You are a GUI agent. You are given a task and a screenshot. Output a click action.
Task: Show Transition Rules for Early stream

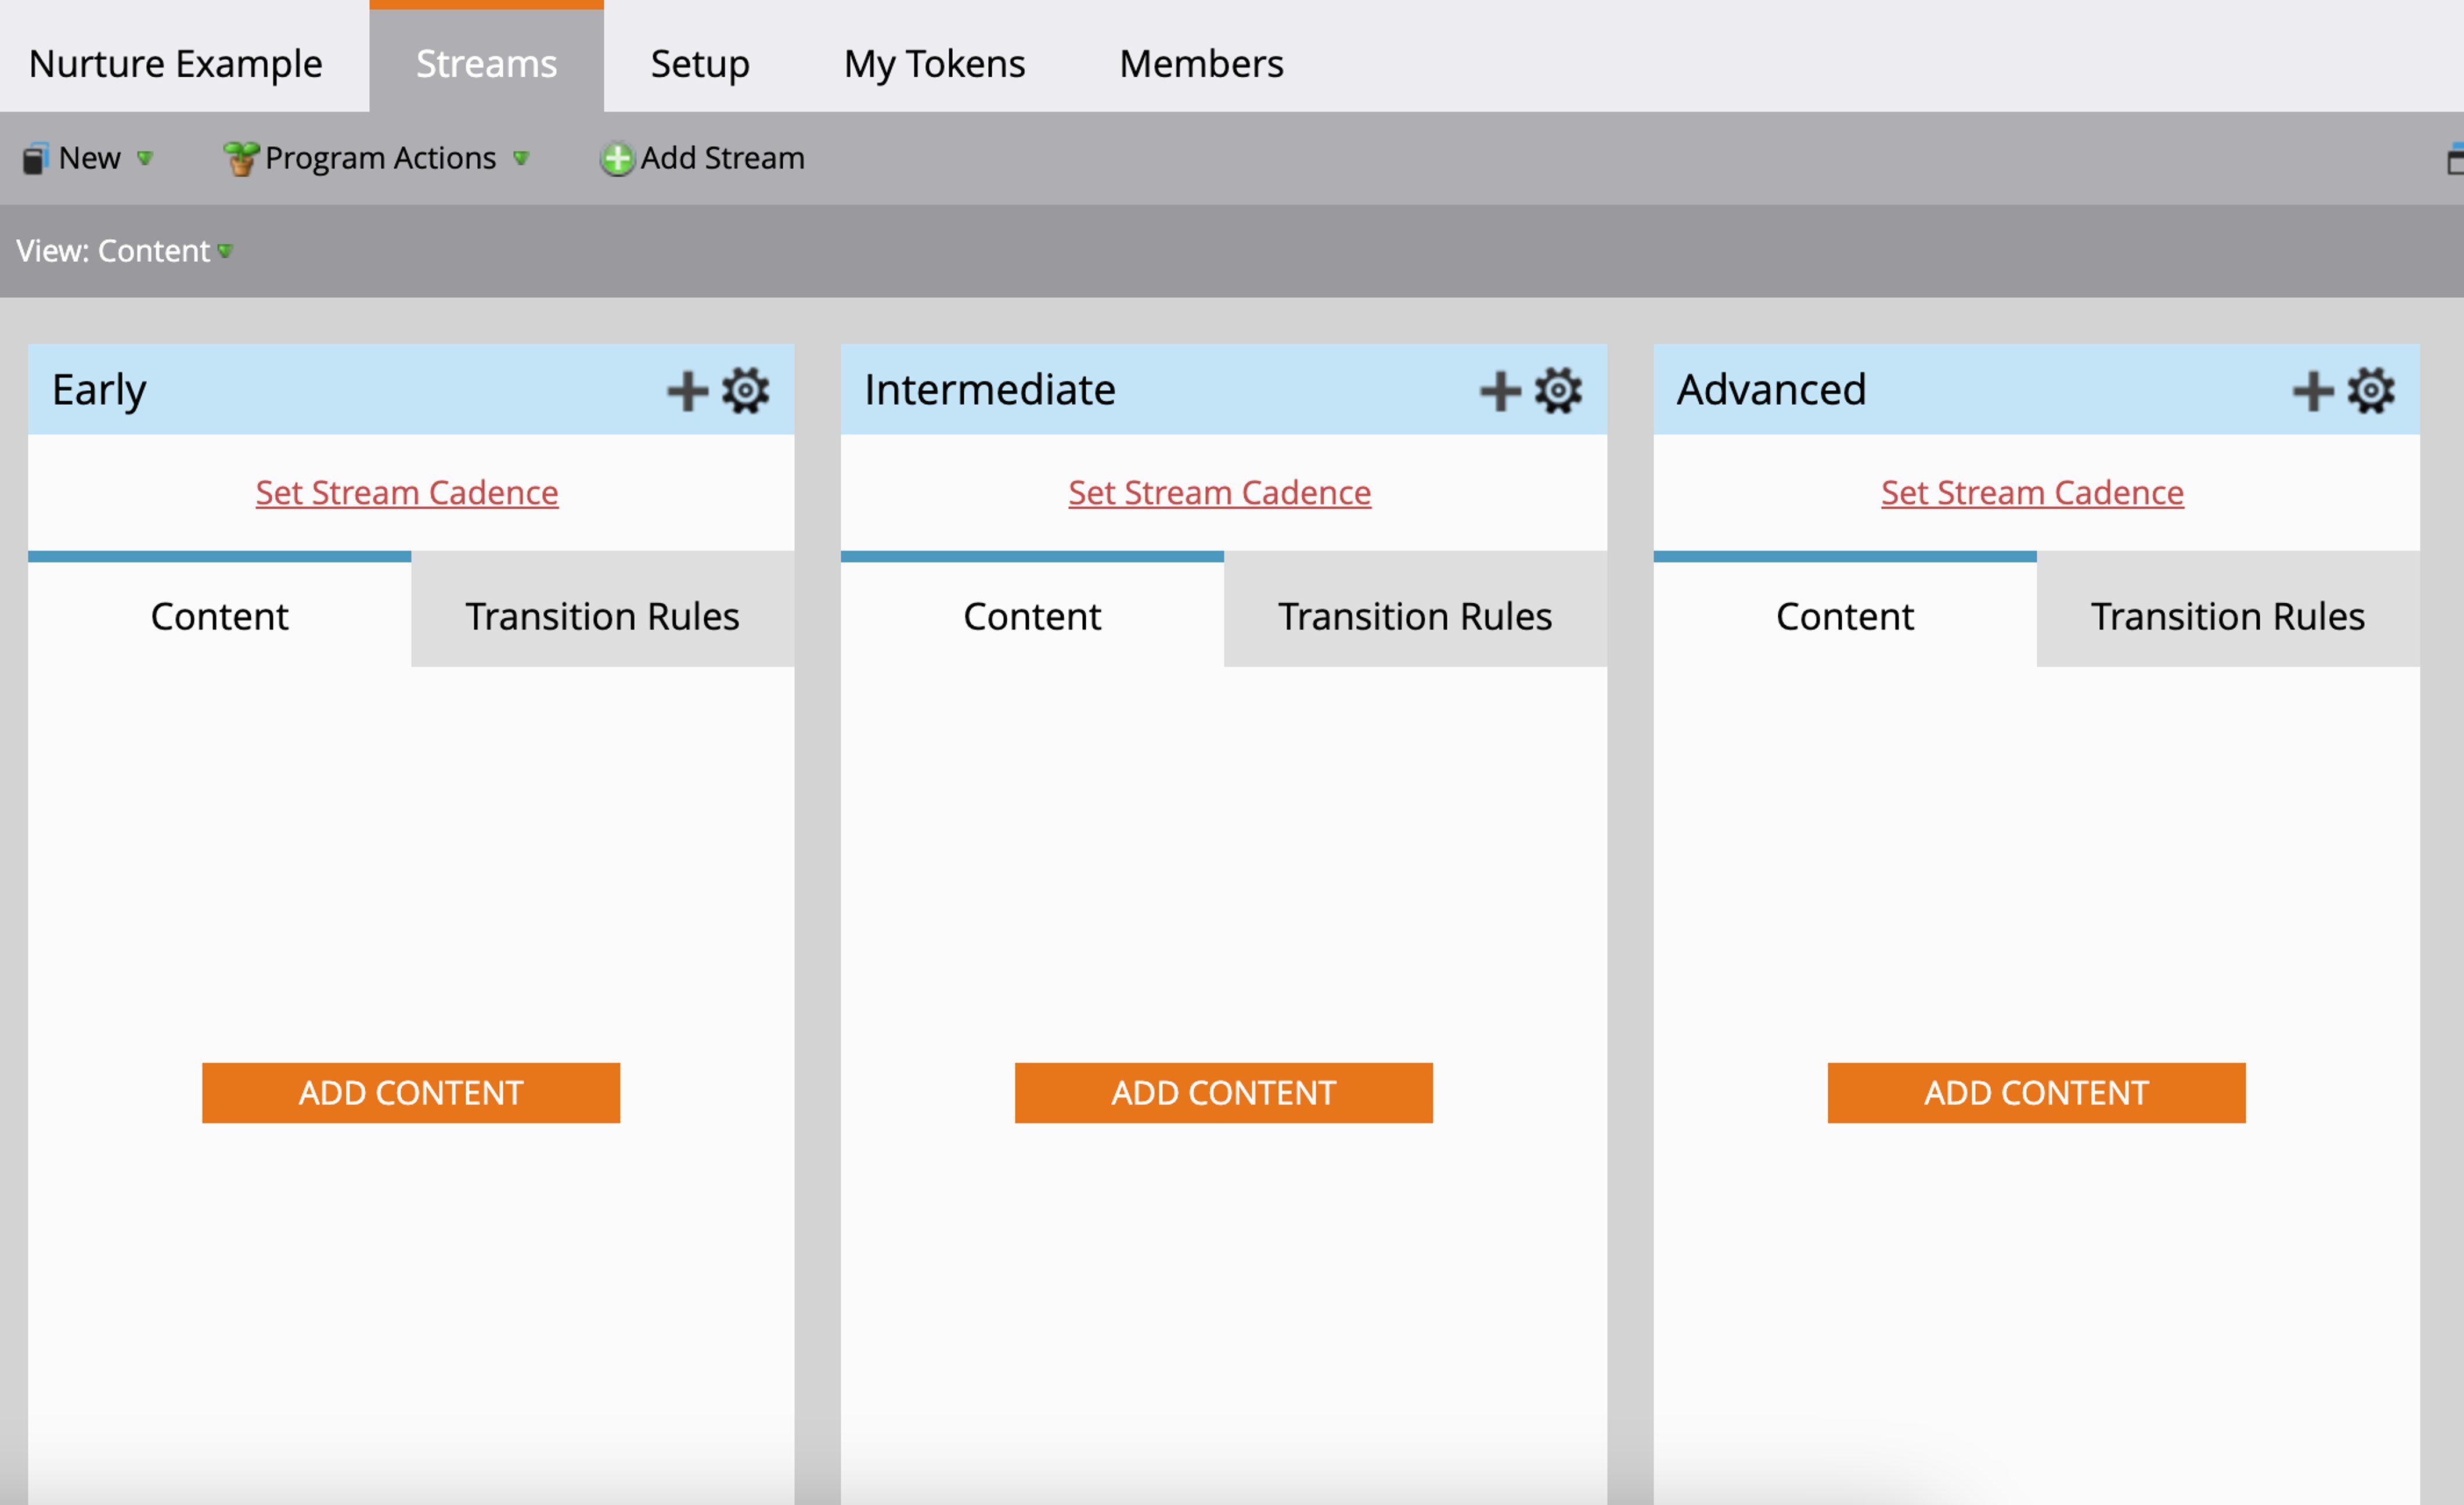click(602, 616)
